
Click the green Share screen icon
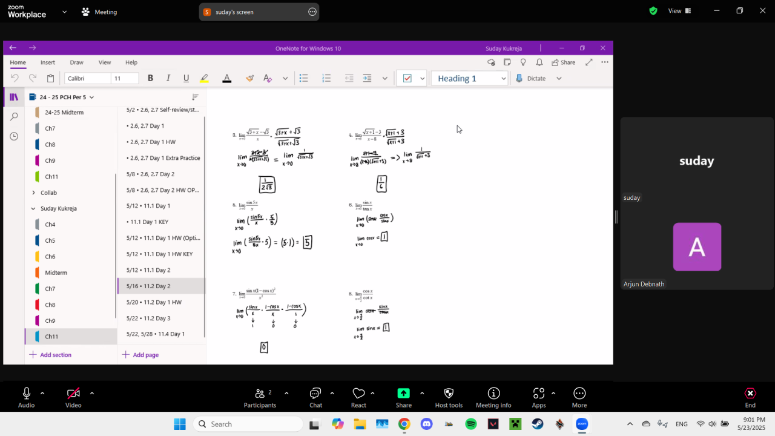coord(403,394)
